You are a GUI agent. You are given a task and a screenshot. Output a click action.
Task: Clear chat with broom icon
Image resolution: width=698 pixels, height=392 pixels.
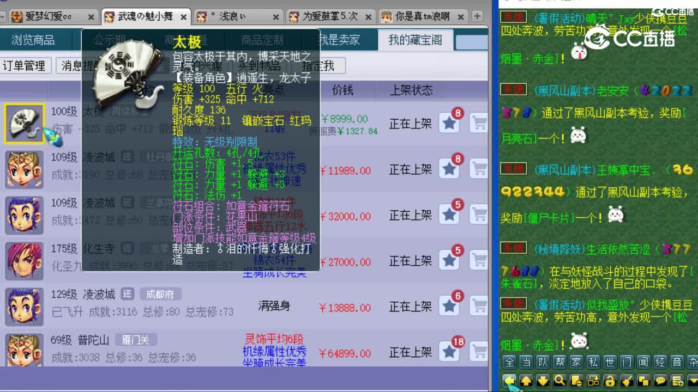tap(627, 381)
